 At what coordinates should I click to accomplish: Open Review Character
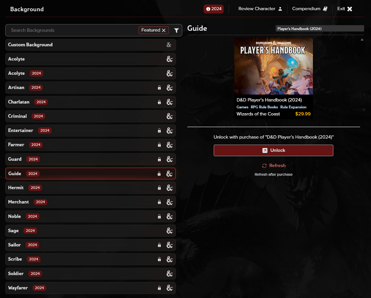click(x=260, y=9)
